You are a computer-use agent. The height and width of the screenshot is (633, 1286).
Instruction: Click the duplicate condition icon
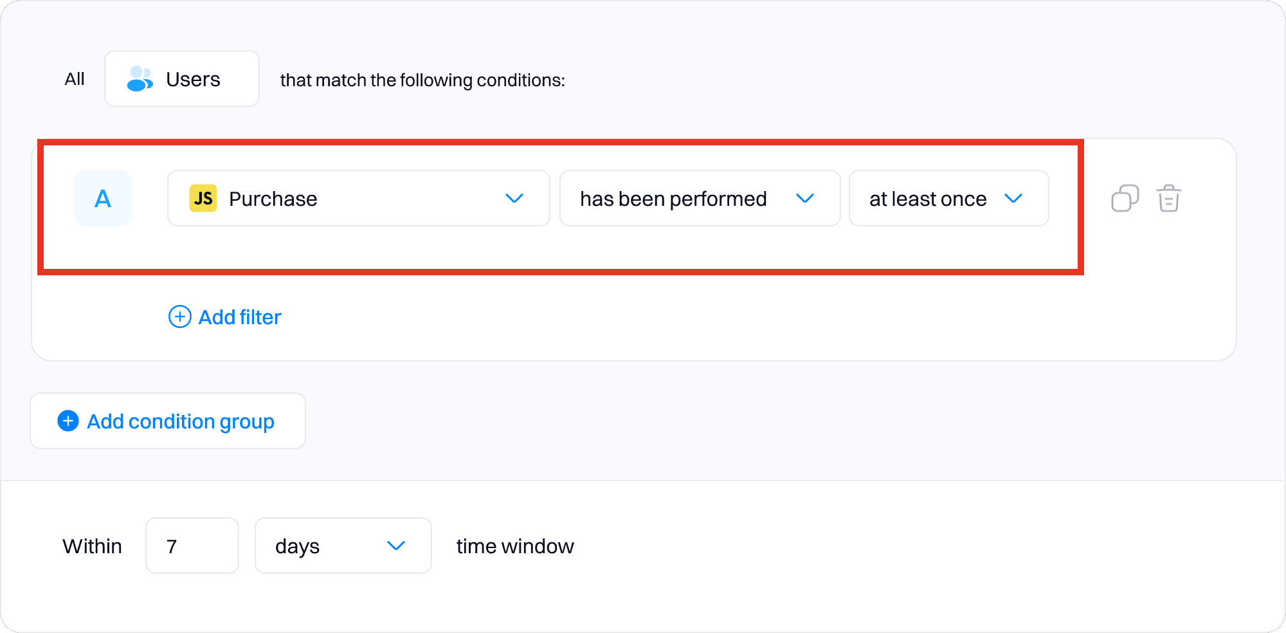click(x=1125, y=198)
